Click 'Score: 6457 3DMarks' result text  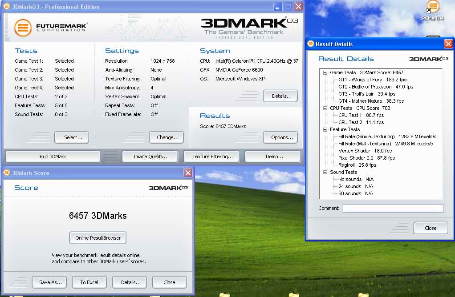223,126
